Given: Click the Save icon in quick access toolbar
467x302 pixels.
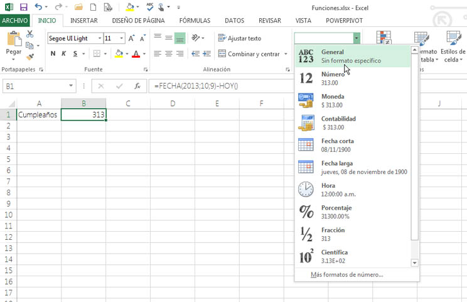Looking at the screenshot, I should [23, 8].
